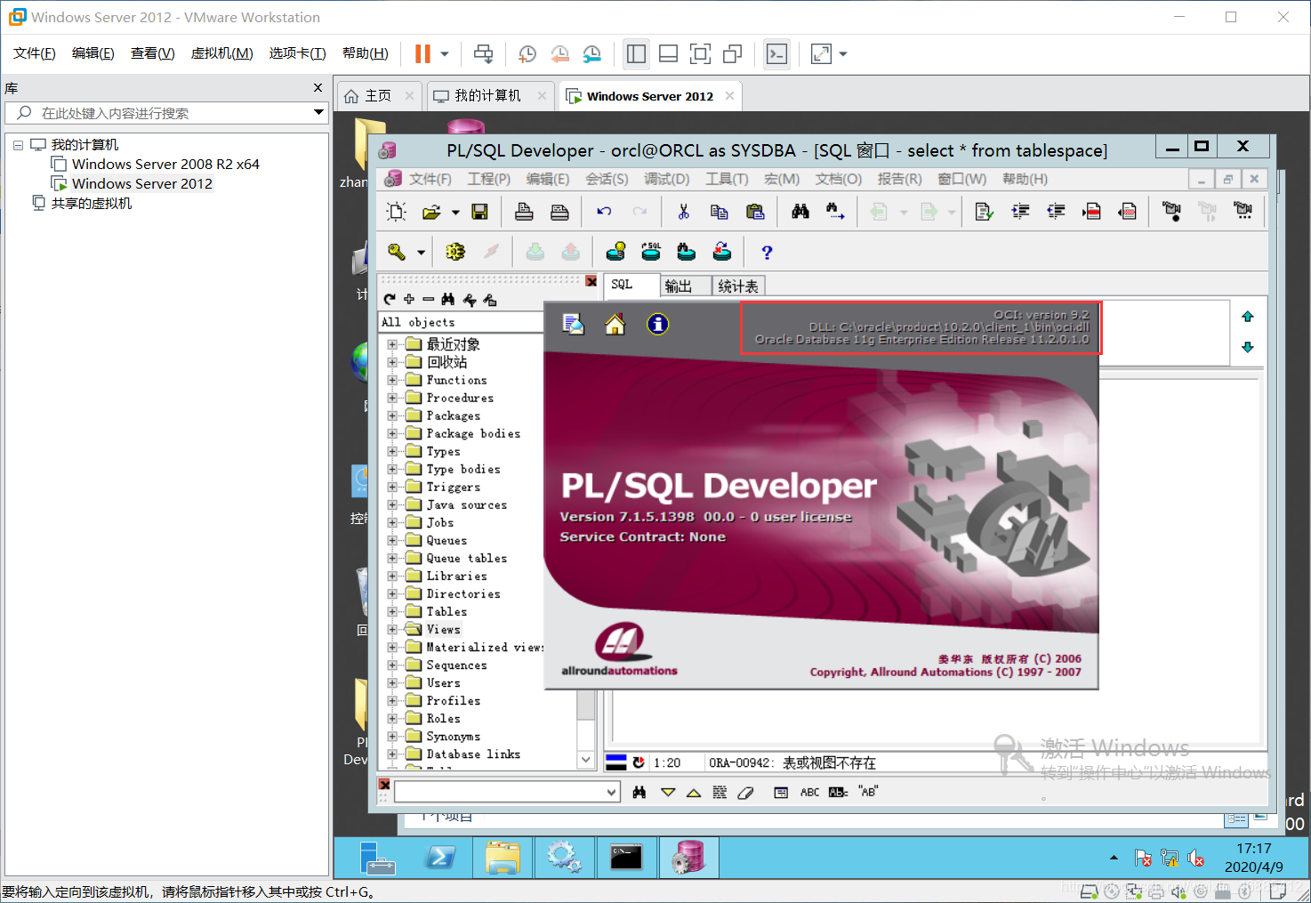Click the Uncomment selection icon

tap(1127, 212)
